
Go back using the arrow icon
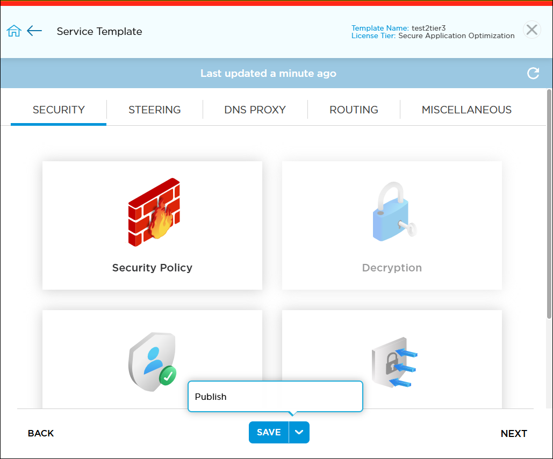(34, 31)
